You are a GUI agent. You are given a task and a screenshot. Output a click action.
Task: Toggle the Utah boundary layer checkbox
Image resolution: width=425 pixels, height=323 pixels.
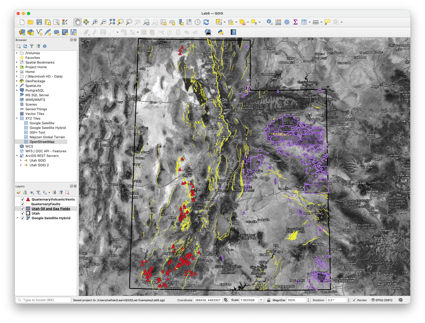pos(23,213)
